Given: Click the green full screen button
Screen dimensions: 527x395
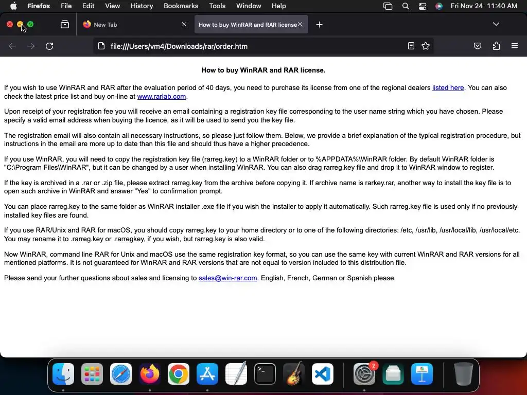Looking at the screenshot, I should (30, 24).
